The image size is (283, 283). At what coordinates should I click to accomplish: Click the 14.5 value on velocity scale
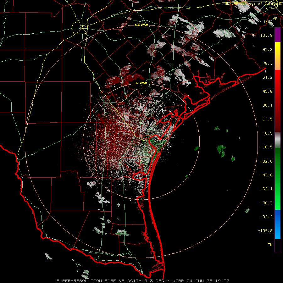point(268,119)
